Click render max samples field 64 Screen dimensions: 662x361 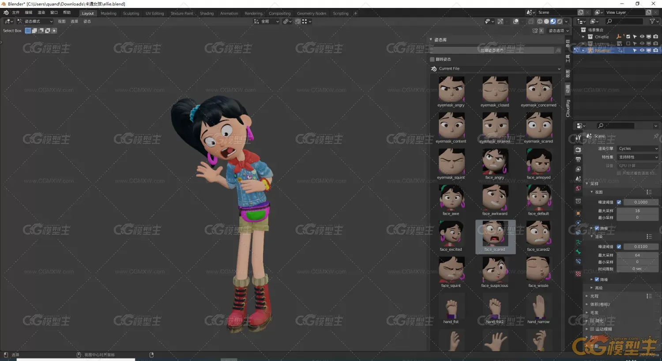(638, 255)
